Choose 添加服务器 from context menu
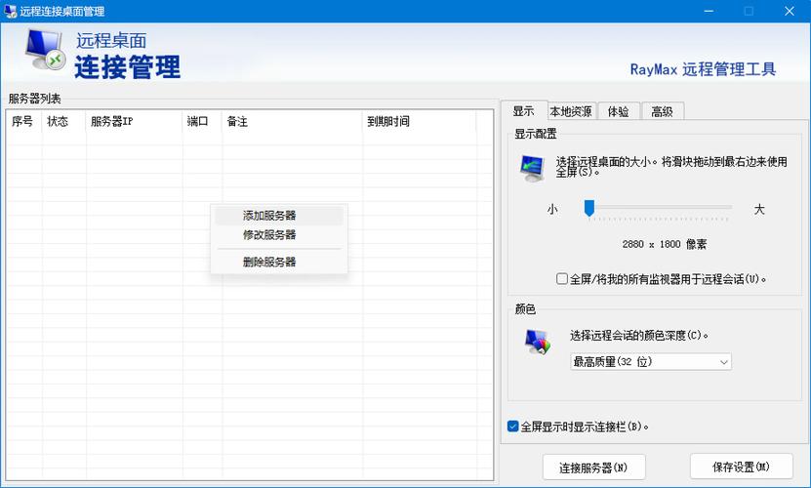 [x=279, y=216]
